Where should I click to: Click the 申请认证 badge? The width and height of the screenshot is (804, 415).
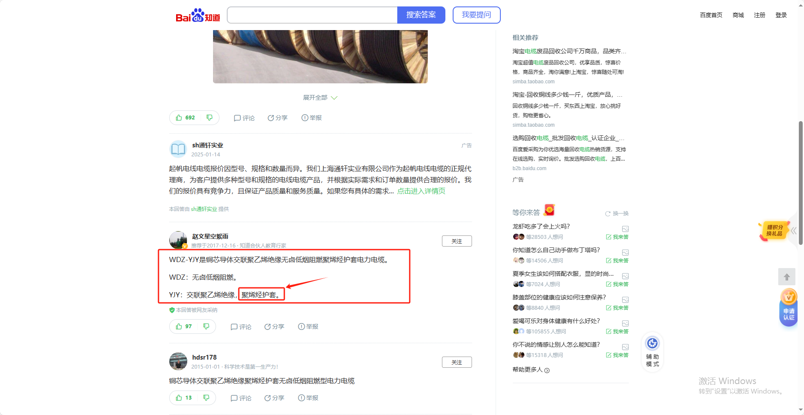[x=789, y=308]
